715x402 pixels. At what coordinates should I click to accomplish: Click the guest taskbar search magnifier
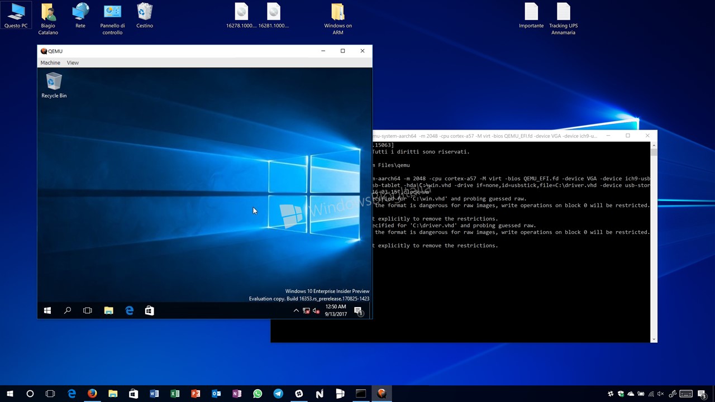click(x=68, y=310)
